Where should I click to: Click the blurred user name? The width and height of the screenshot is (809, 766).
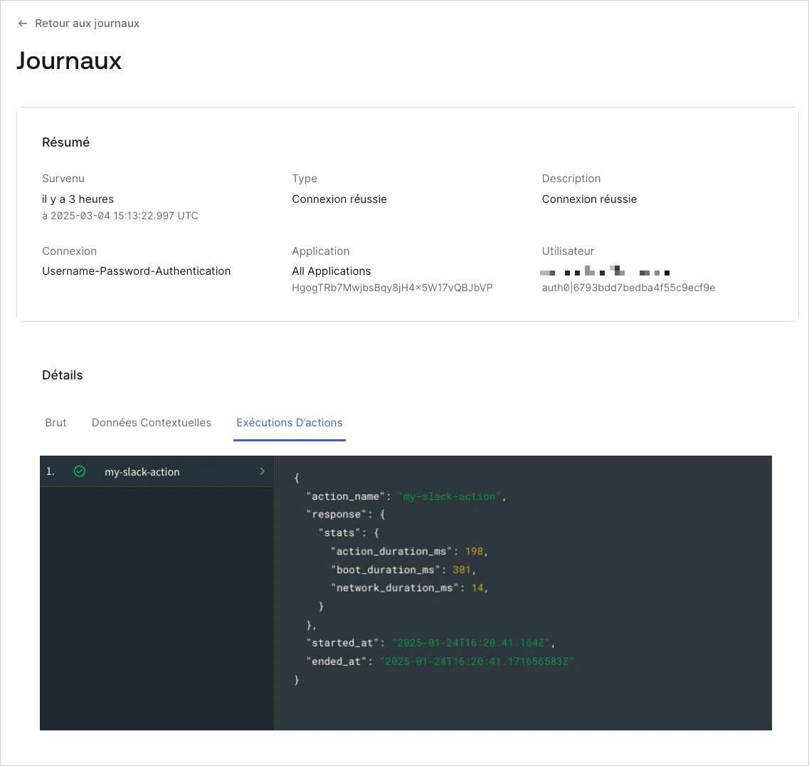tap(605, 271)
